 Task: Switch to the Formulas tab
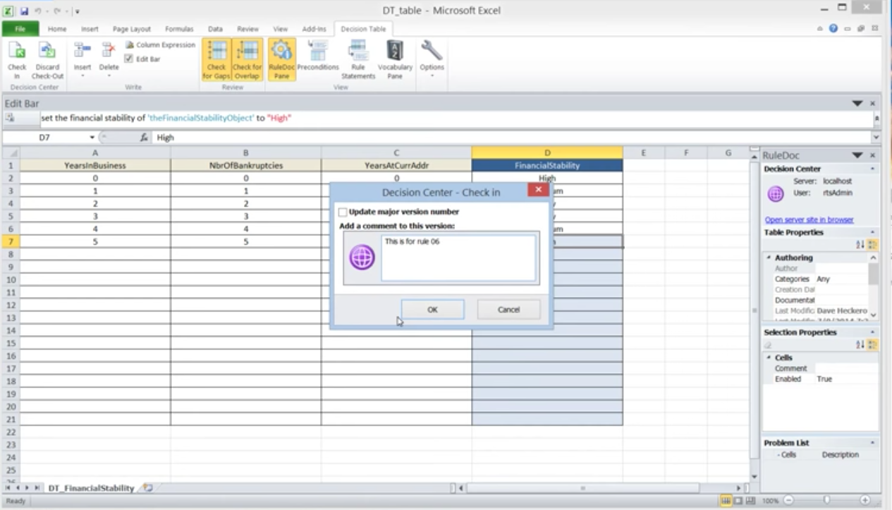click(x=179, y=29)
